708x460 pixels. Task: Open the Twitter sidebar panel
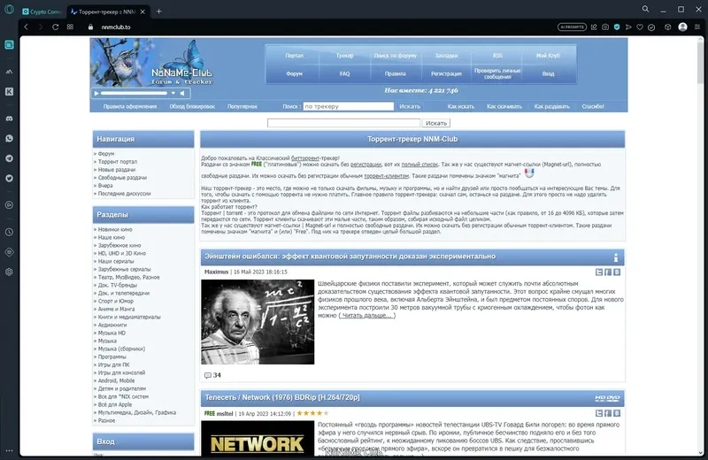(x=9, y=179)
